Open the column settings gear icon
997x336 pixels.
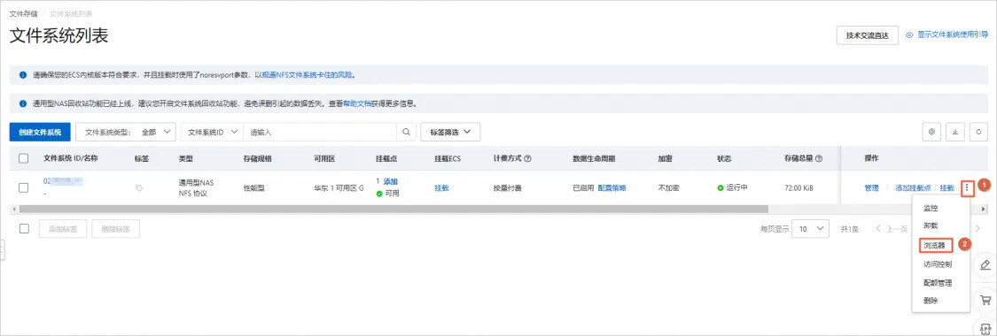[932, 132]
